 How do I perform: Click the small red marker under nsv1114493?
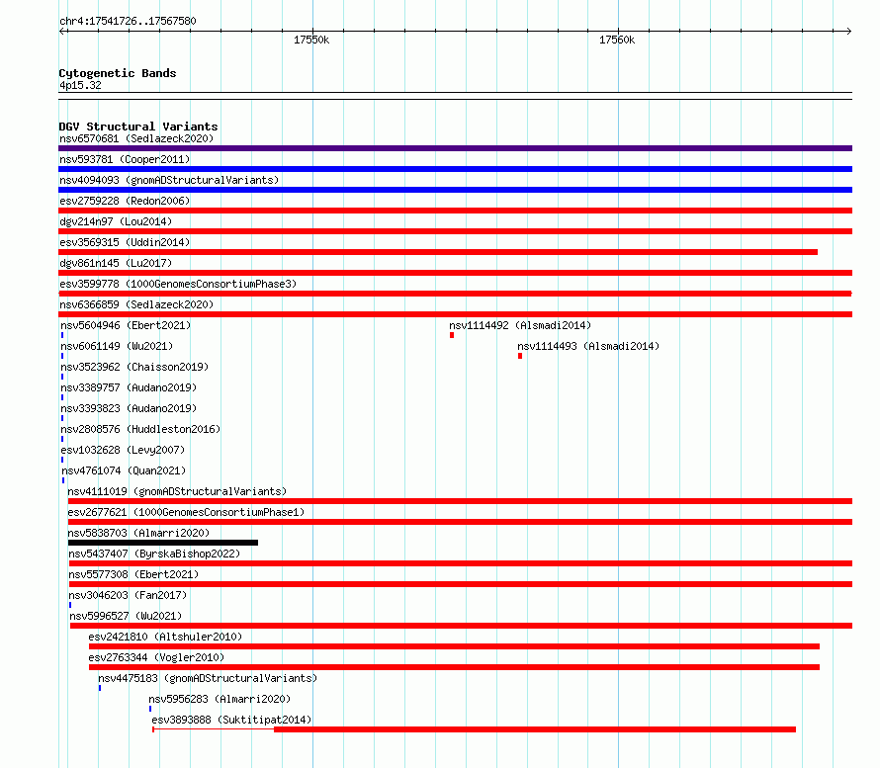[520, 356]
